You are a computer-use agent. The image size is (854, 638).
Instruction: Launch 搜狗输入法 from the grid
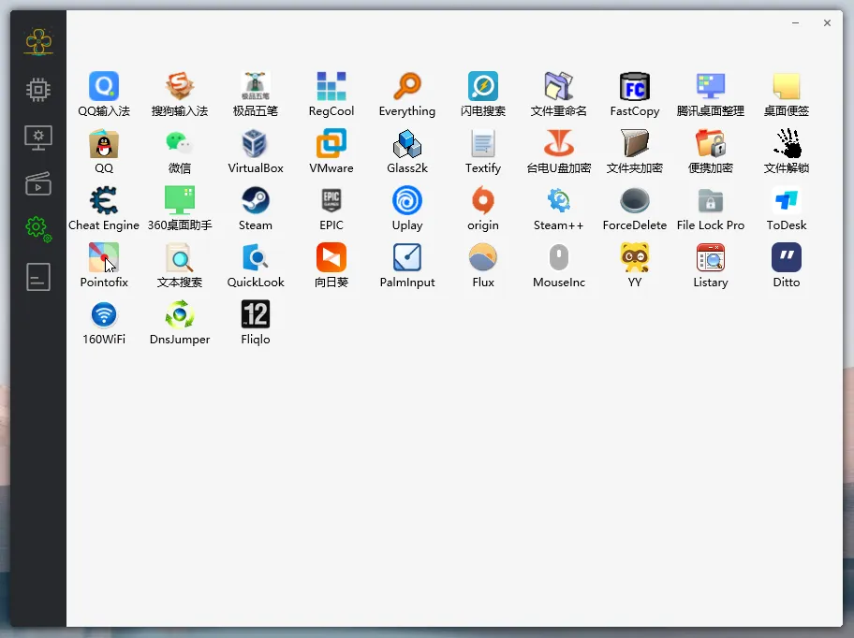(180, 86)
